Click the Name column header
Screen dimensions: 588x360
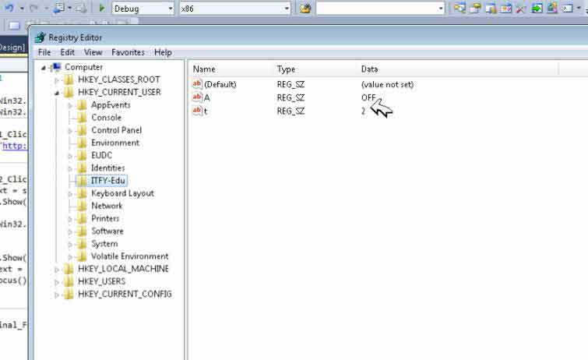tap(204, 69)
